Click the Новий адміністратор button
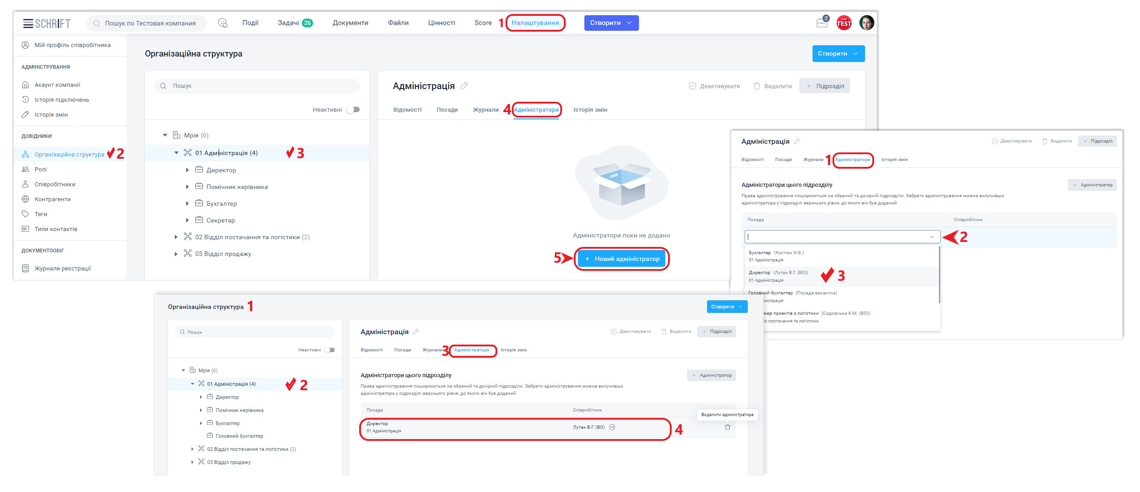1140x492 pixels. [621, 259]
